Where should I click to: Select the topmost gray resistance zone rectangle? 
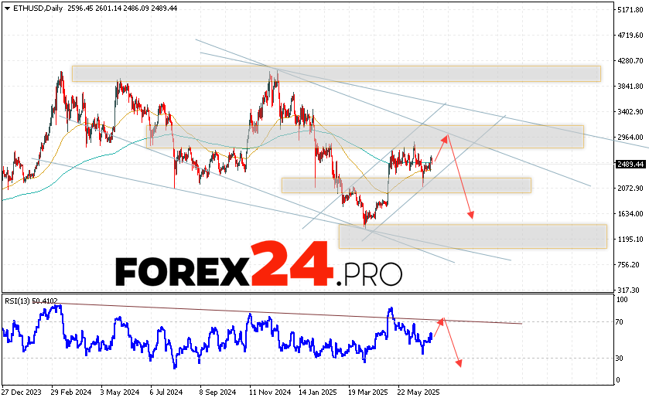tap(336, 73)
